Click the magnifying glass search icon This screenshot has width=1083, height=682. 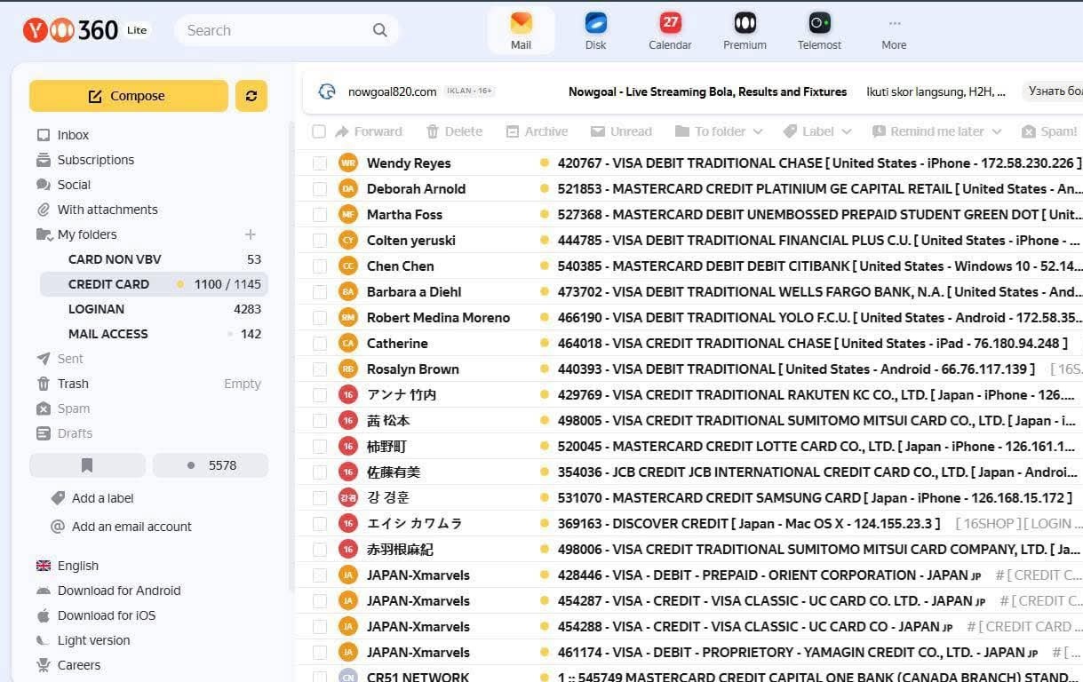tap(380, 30)
